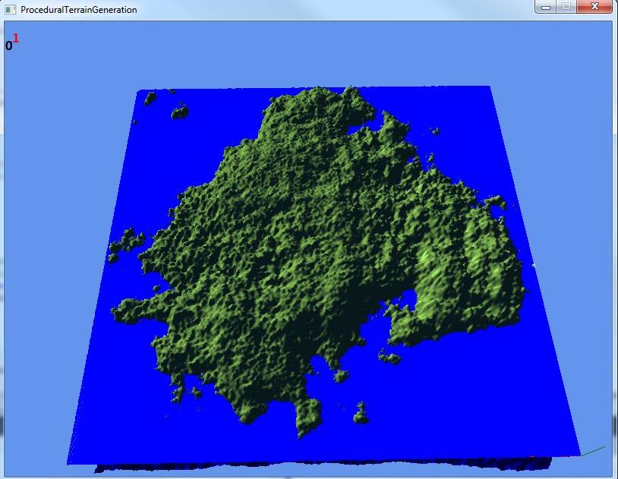The image size is (618, 479).
Task: Click the title bar background area
Action: [x=342, y=8]
